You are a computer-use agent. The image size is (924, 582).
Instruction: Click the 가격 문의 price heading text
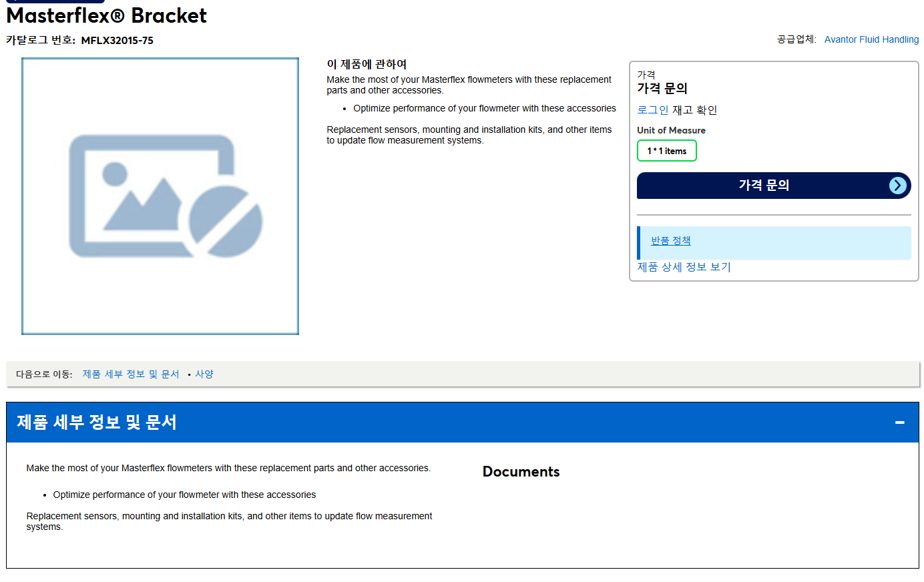coord(662,88)
